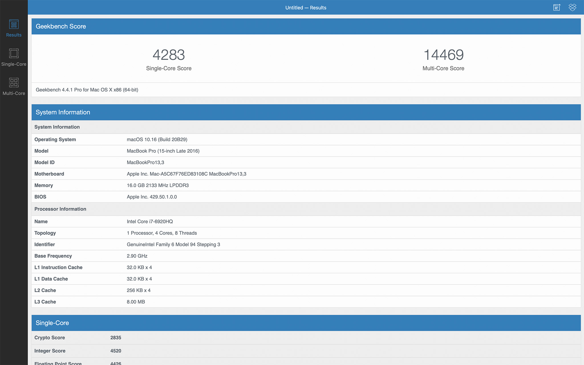Click the Dropbox upload icon
This screenshot has height=365, width=584.
coord(572,7)
